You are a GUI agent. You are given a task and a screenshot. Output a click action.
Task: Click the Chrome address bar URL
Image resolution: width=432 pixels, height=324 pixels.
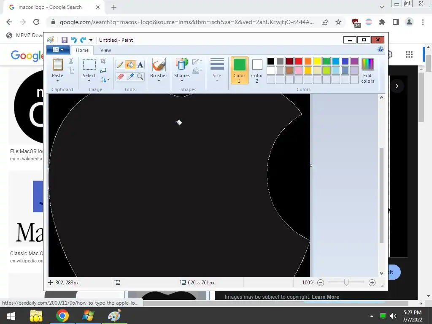(x=186, y=22)
